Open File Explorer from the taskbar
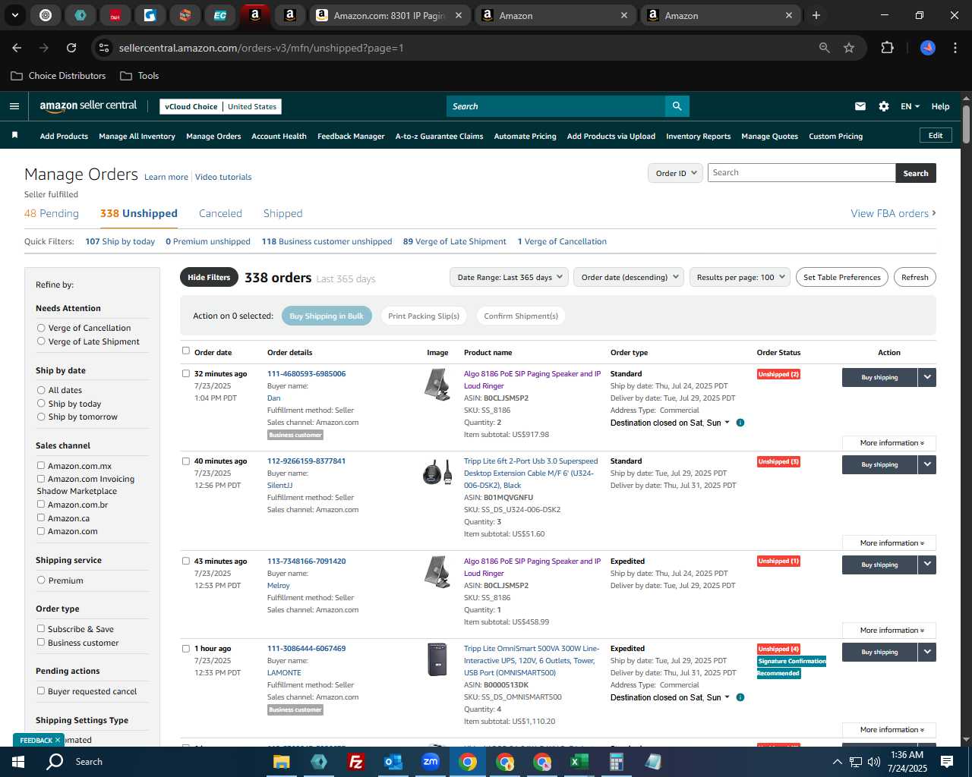 [282, 762]
